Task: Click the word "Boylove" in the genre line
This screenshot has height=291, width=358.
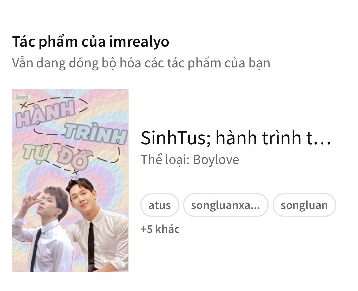Action: coord(216,159)
